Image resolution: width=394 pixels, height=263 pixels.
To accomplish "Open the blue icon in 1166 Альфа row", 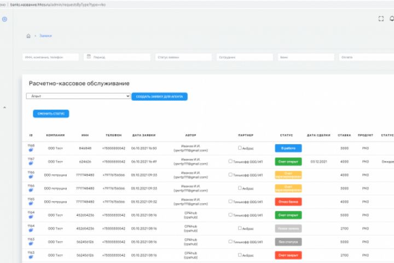I will point(31,190).
